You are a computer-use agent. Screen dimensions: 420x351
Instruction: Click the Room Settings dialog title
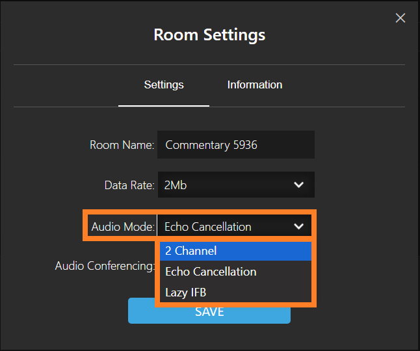(209, 34)
